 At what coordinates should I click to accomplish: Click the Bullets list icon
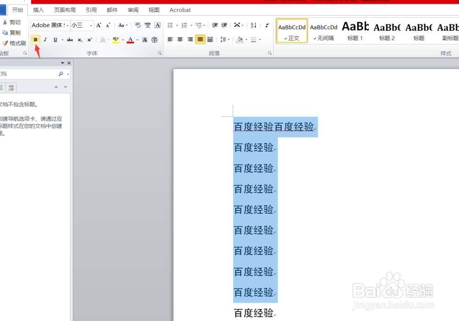click(170, 25)
